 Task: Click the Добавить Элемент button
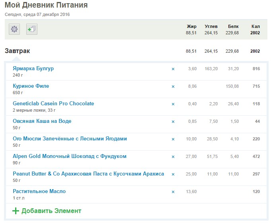[51, 211]
